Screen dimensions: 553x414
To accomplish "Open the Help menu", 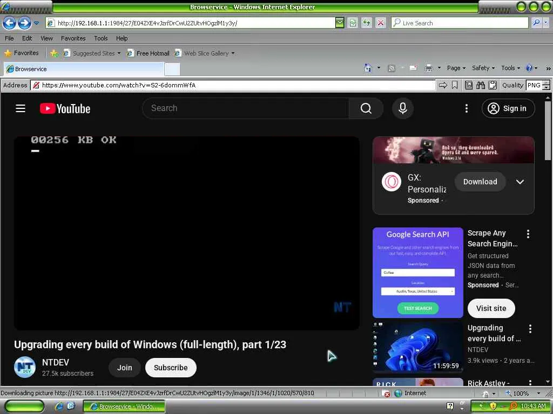I will [122, 38].
